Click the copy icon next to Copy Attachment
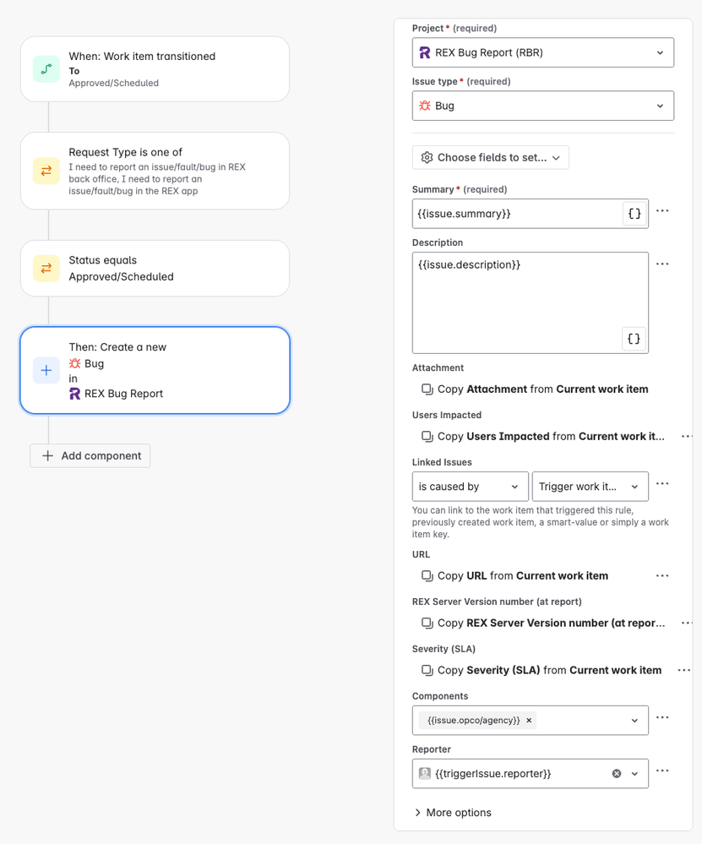 tap(427, 389)
